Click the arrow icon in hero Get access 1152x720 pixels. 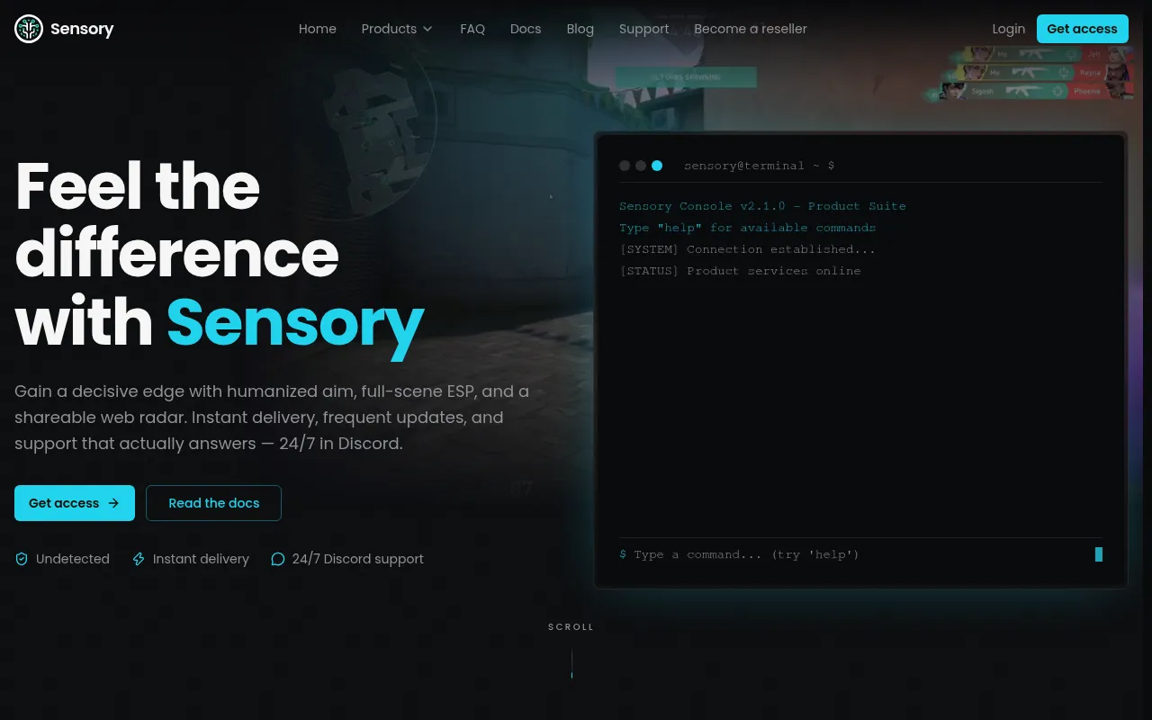pos(113,503)
